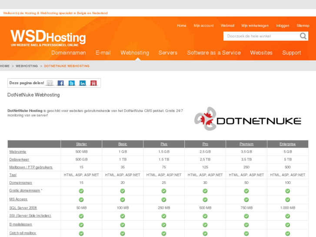Click Mailboxen / FTP gebruikers label
This screenshot has width=316, height=237.
tap(31, 167)
